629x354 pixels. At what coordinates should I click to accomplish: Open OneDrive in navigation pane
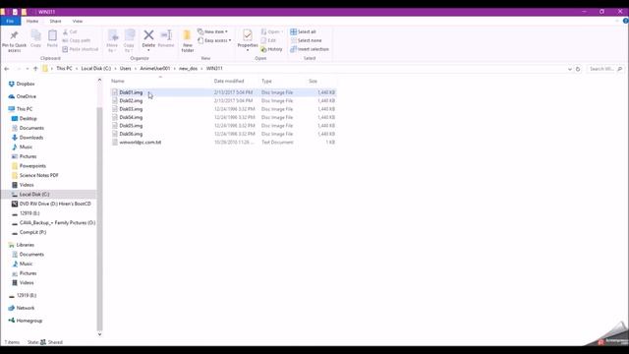22,96
